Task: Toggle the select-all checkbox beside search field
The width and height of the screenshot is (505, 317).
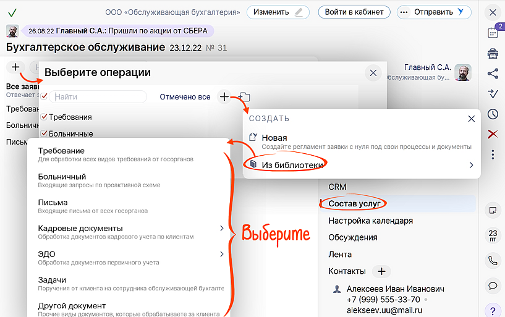Action: tap(44, 96)
